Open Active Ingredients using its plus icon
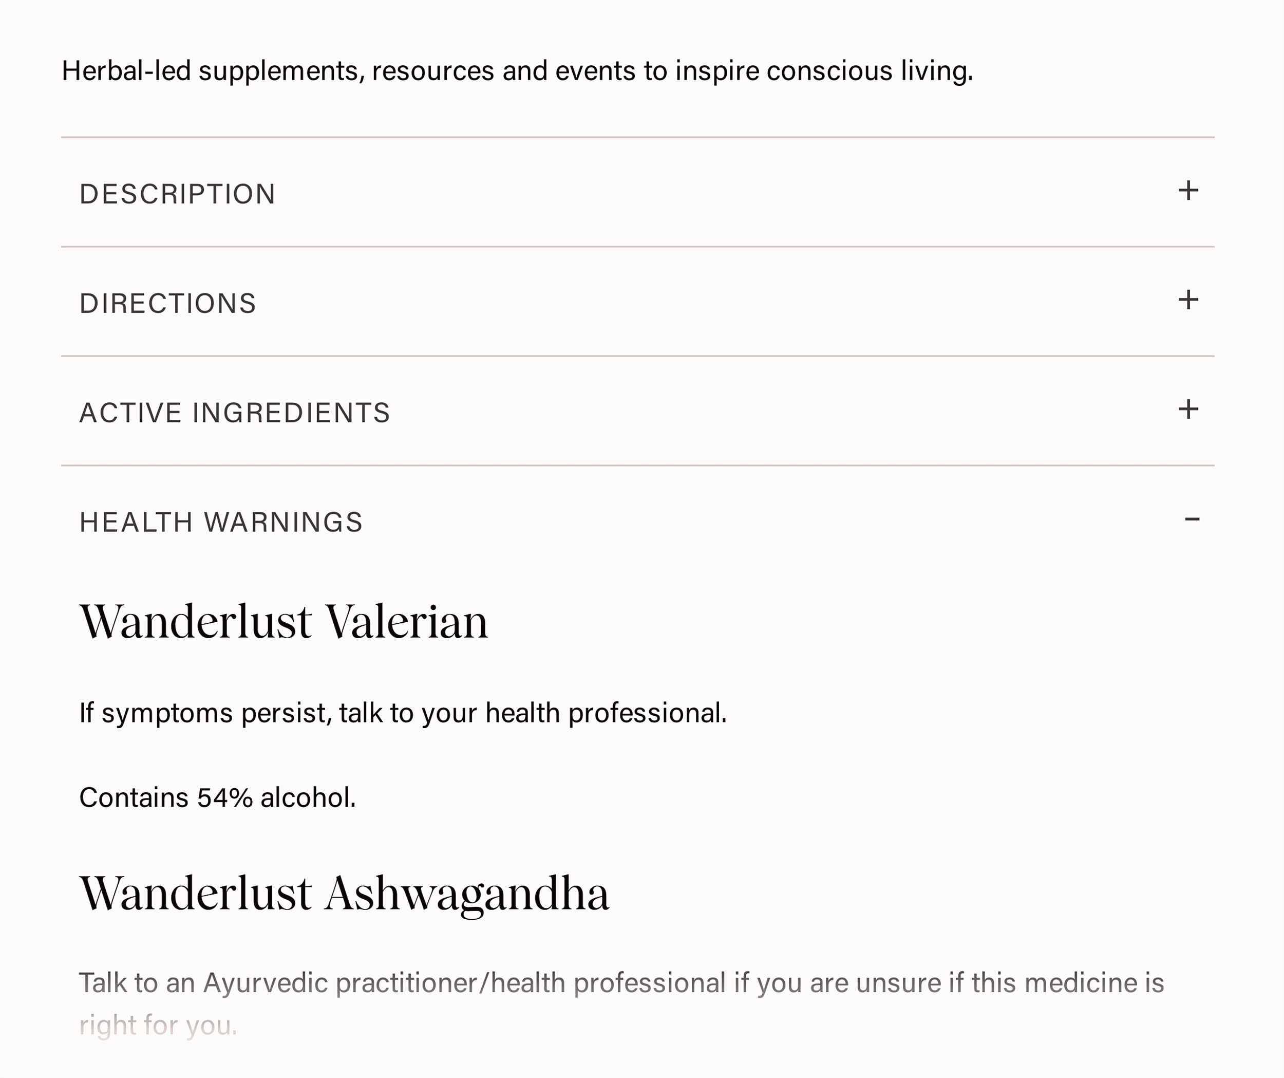 coord(1188,410)
